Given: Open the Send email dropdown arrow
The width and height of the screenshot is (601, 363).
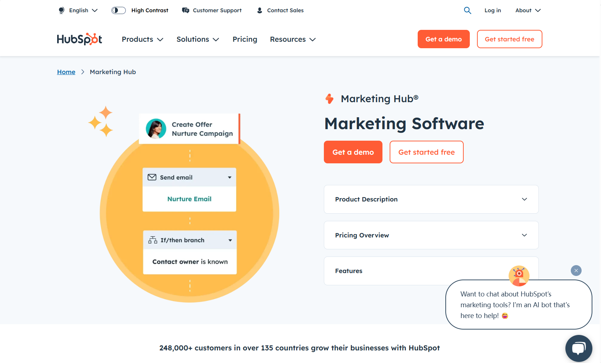Looking at the screenshot, I should pos(230,177).
